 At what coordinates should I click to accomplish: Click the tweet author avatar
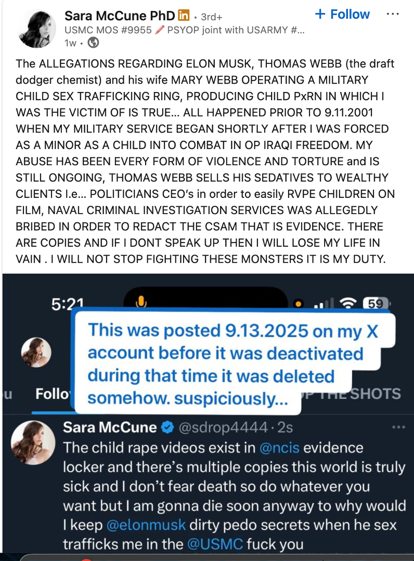pos(33,443)
